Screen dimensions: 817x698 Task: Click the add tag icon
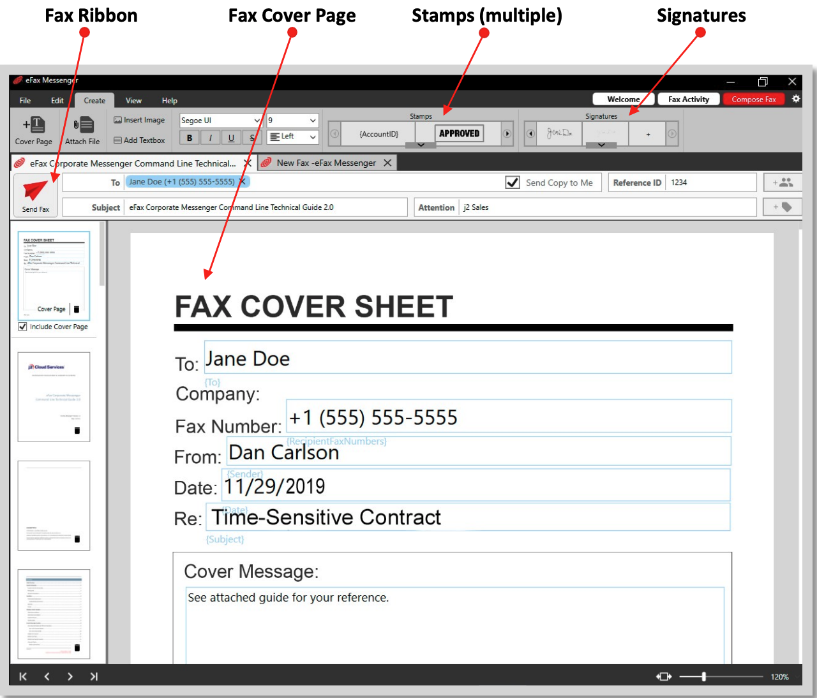[783, 207]
